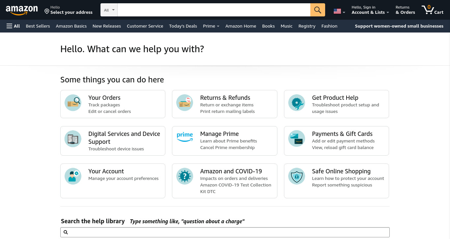Click the Safe Online Shopping shield icon
The width and height of the screenshot is (450, 239).
tap(296, 176)
